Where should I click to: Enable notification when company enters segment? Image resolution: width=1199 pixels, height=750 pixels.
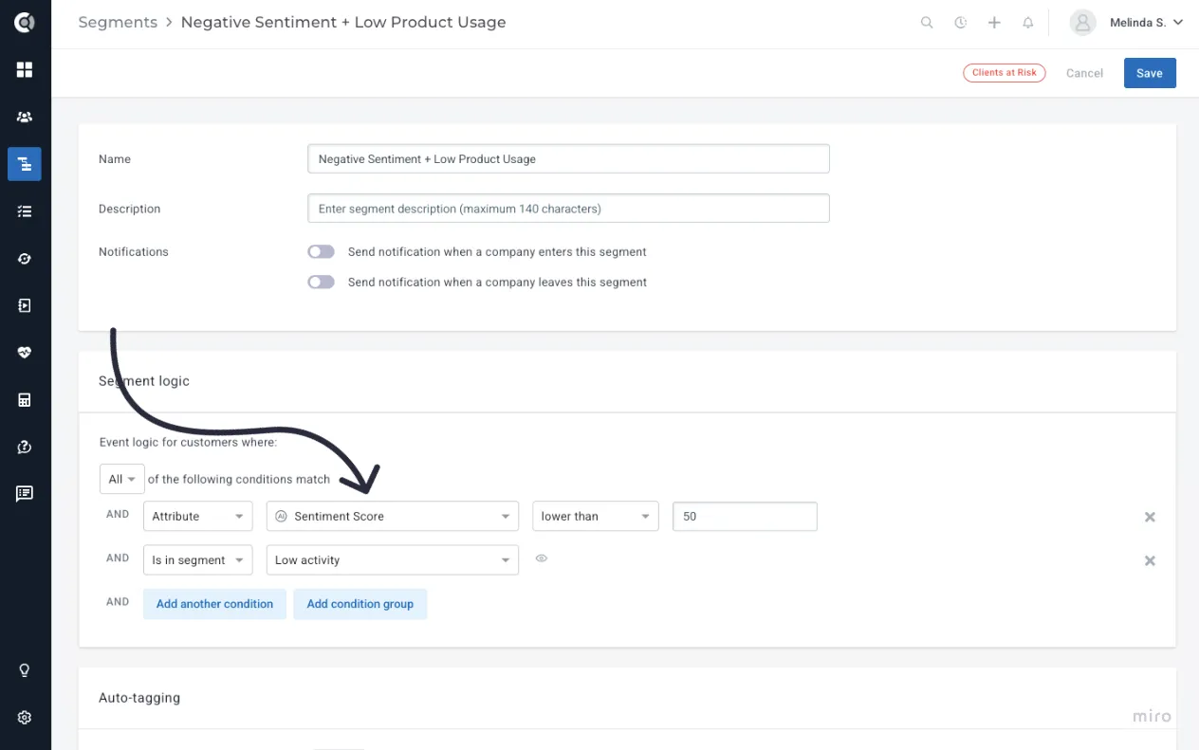point(322,251)
